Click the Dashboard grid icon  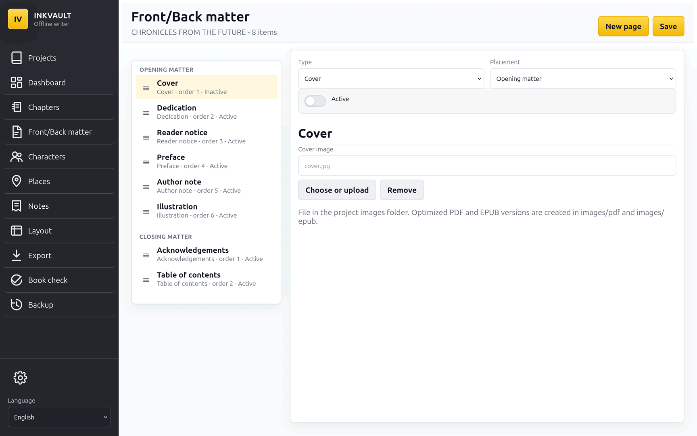[x=17, y=82]
